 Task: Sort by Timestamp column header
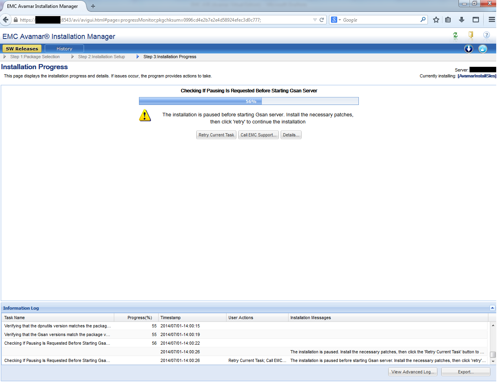pyautogui.click(x=192, y=318)
